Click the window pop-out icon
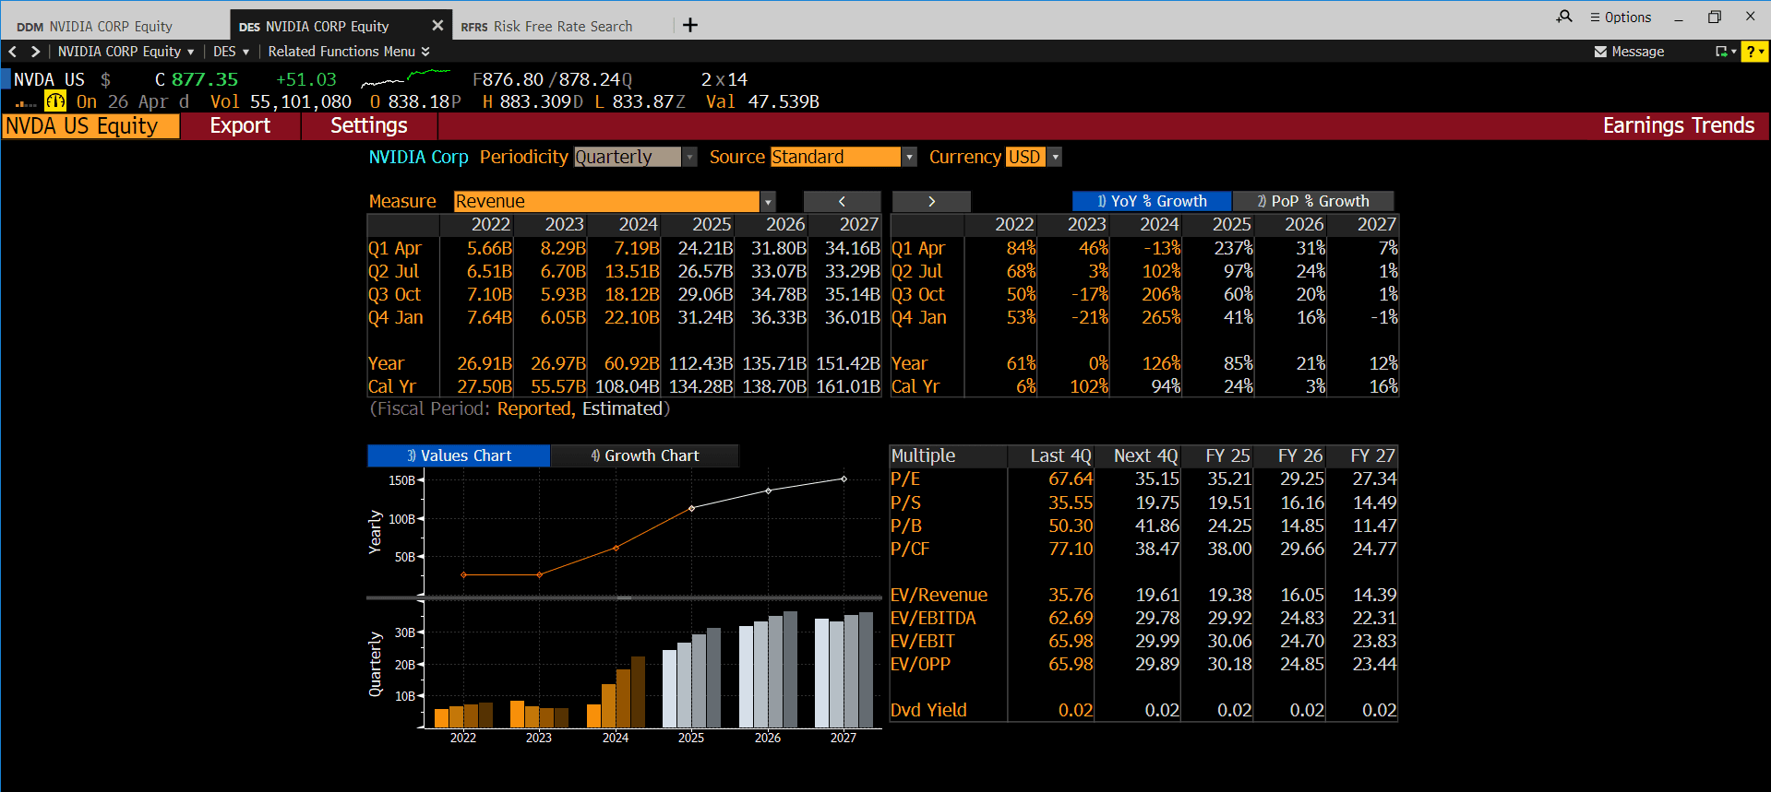The image size is (1771, 792). click(x=1725, y=52)
